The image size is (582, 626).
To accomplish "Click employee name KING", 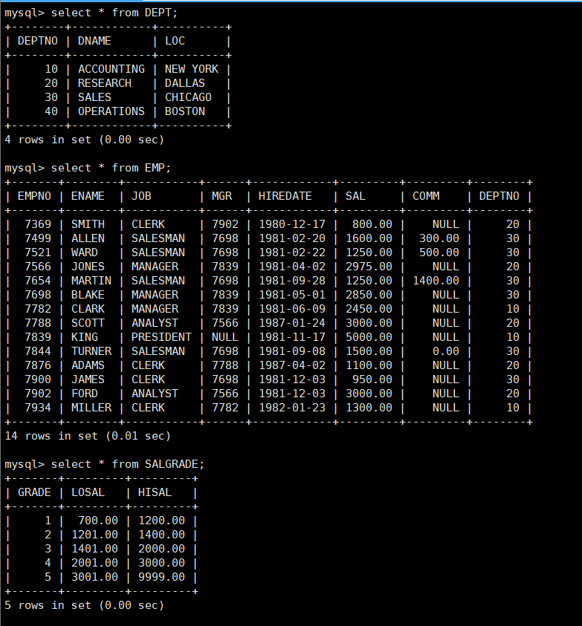I will pyautogui.click(x=84, y=337).
